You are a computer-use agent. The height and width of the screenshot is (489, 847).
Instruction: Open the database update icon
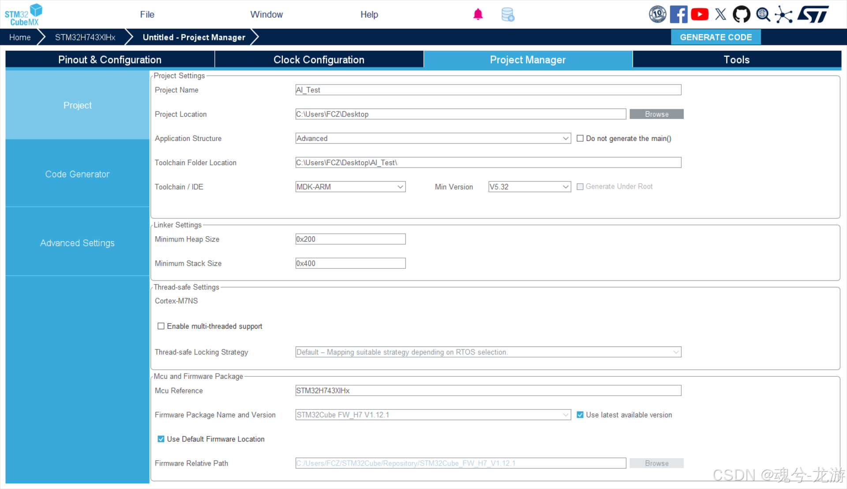(508, 14)
